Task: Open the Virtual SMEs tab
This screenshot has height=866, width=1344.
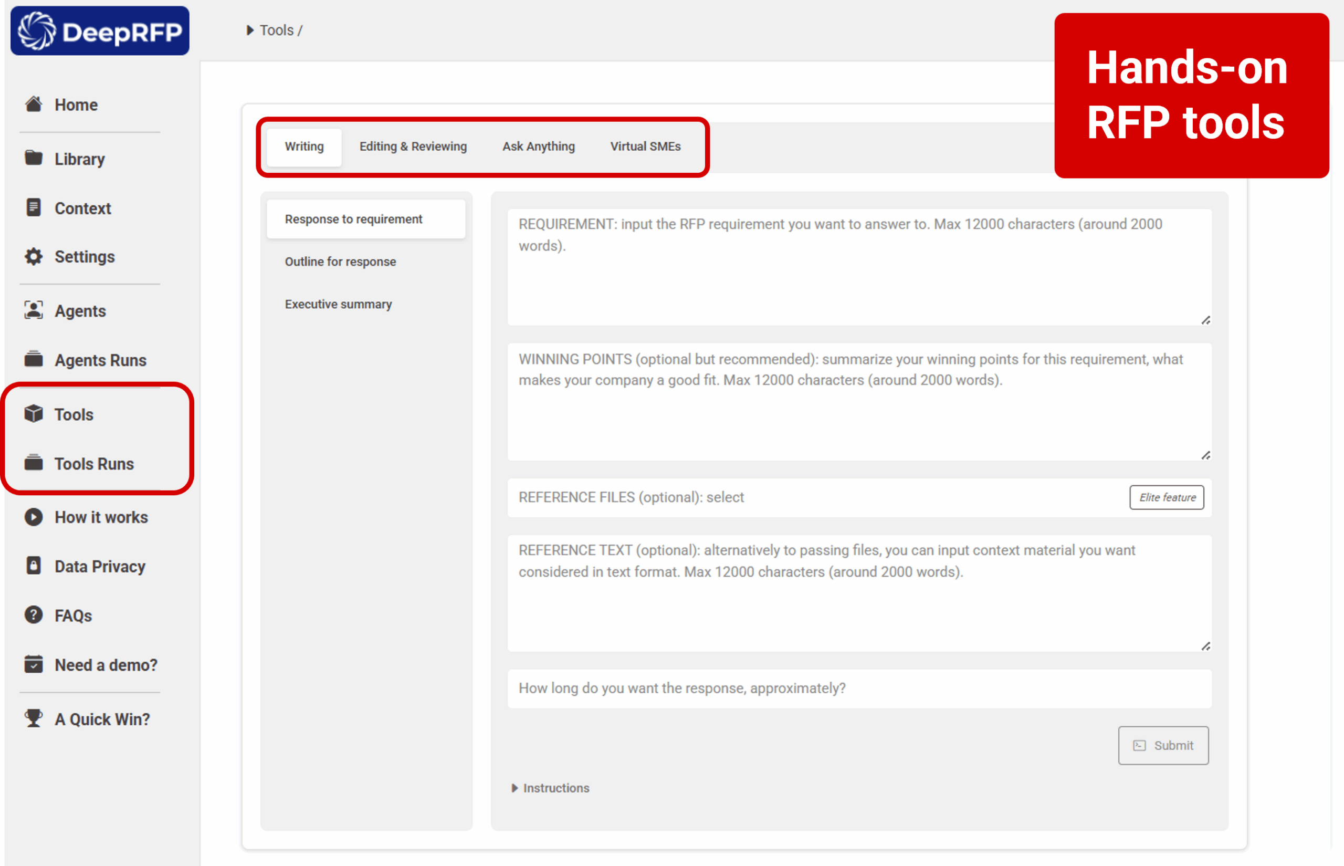Action: tap(645, 147)
